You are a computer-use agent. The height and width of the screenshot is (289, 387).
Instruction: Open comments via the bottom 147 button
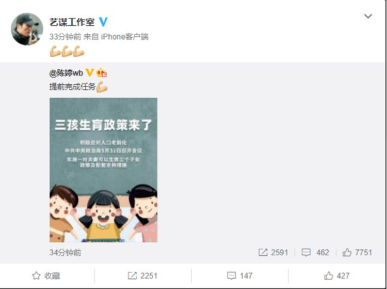(239, 276)
